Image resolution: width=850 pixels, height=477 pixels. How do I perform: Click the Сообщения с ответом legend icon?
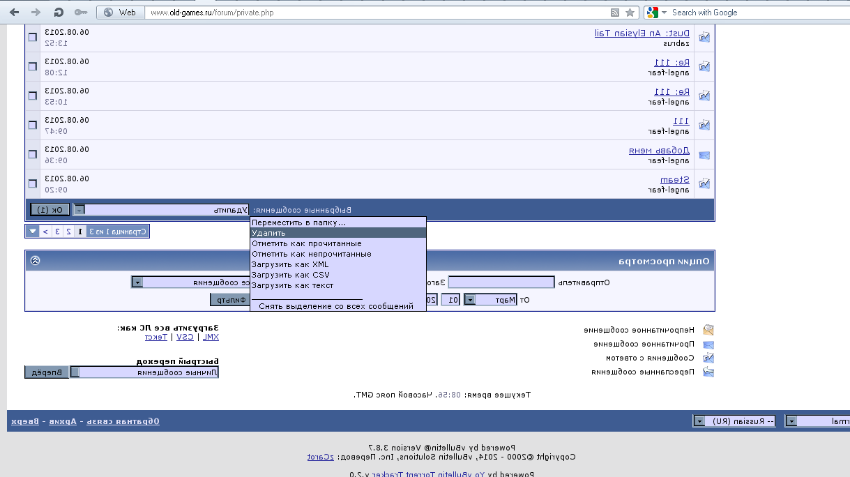pyautogui.click(x=708, y=358)
